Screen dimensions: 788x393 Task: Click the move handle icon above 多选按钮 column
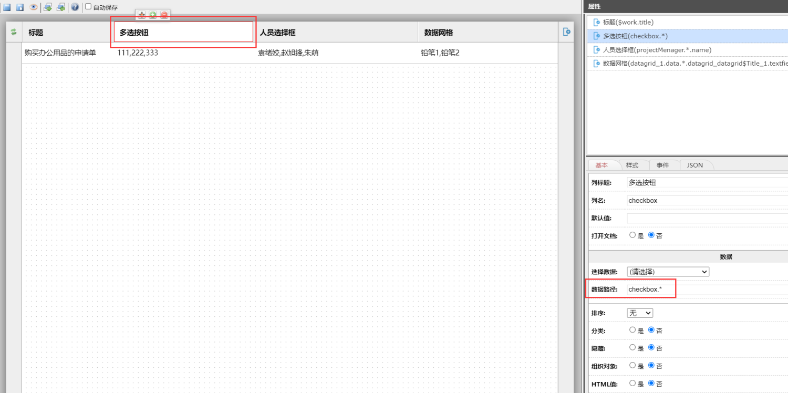(141, 15)
